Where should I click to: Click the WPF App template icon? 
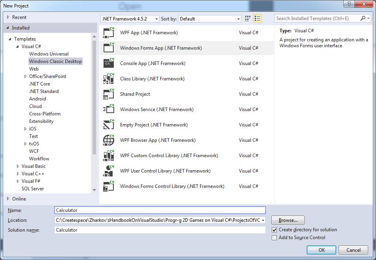(108, 33)
